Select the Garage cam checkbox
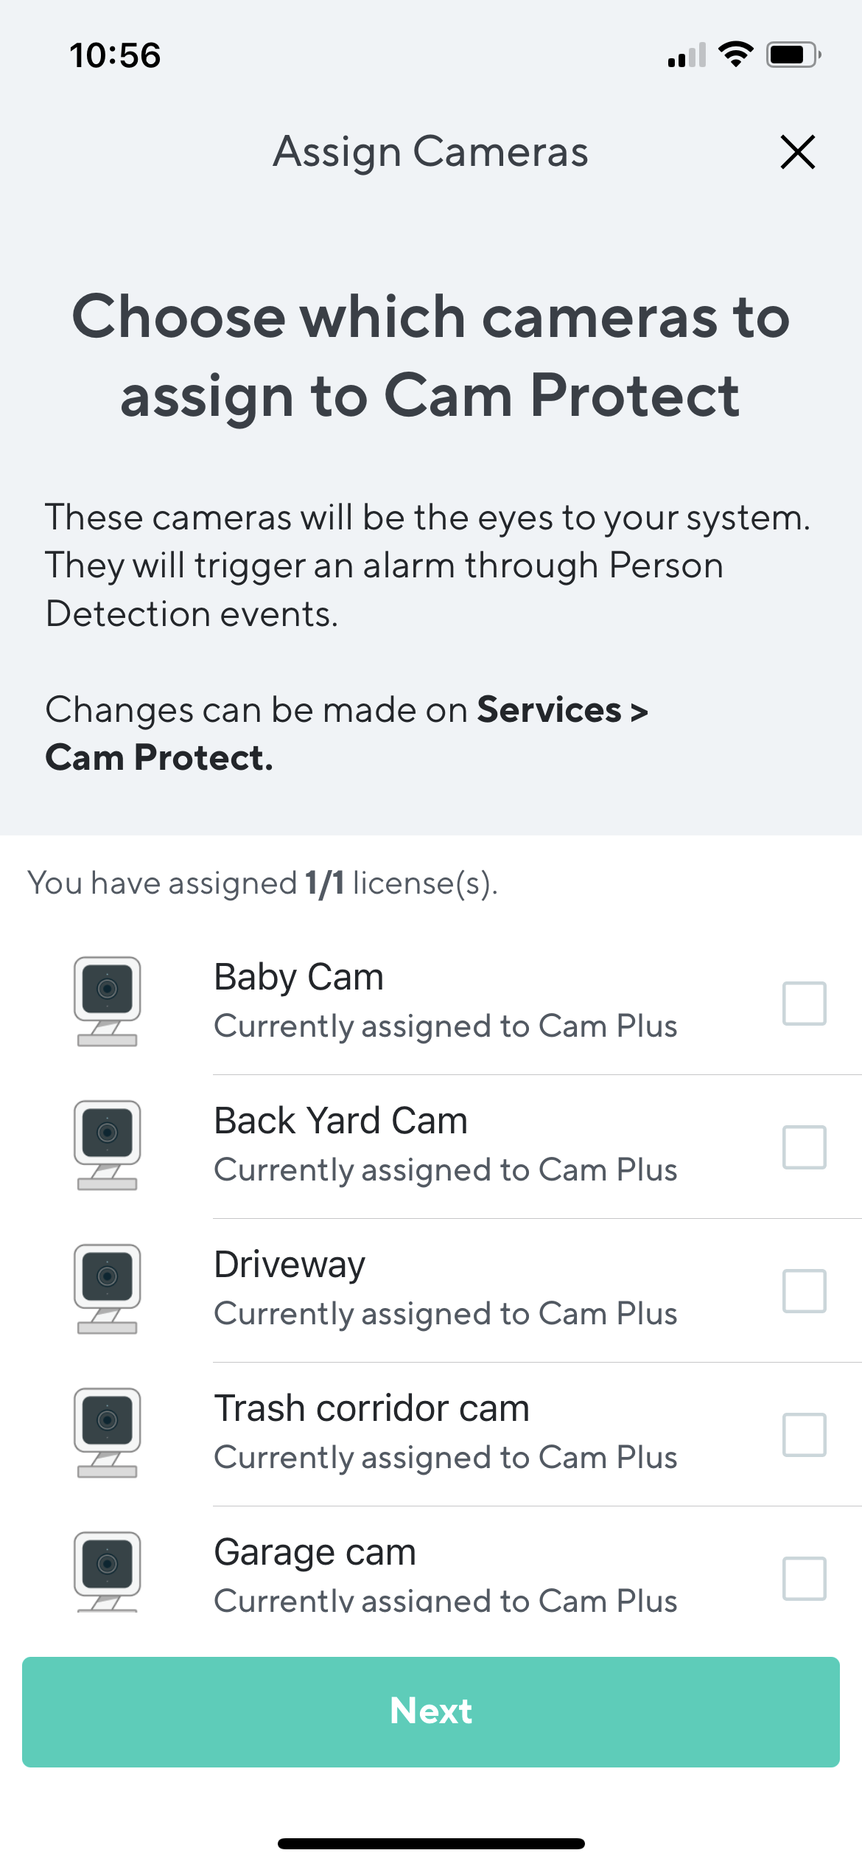Screen dimensions: 862x1867 click(x=804, y=1578)
